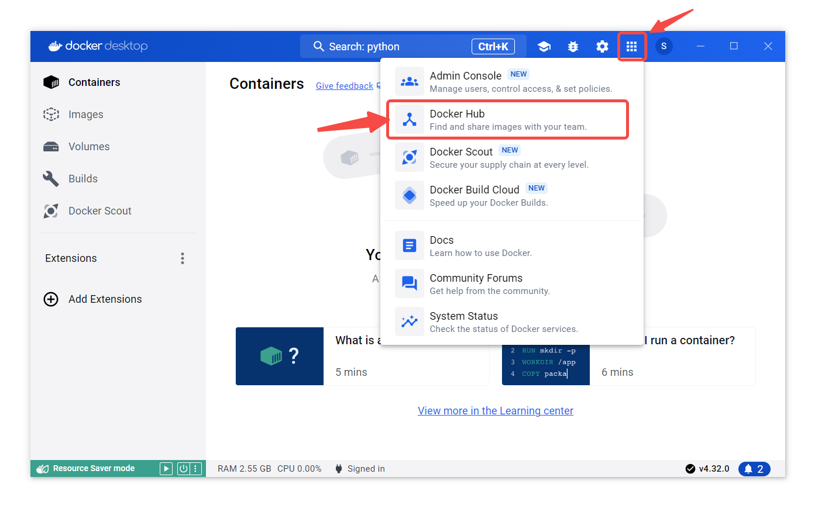Open Settings gear icon in header
This screenshot has height=505, width=825.
(602, 47)
